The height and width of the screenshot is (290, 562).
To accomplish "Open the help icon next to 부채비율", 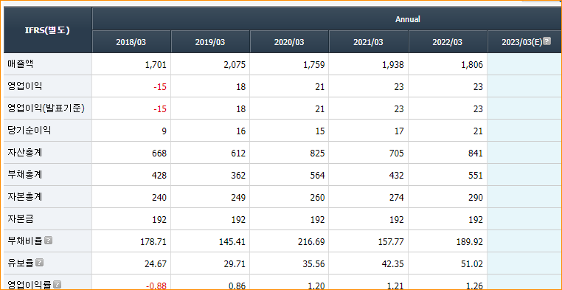I will [x=49, y=241].
